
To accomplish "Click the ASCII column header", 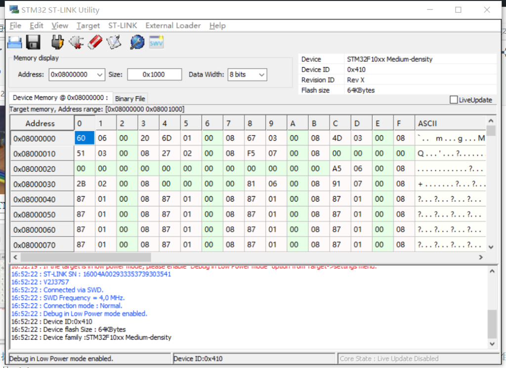I will [x=451, y=123].
